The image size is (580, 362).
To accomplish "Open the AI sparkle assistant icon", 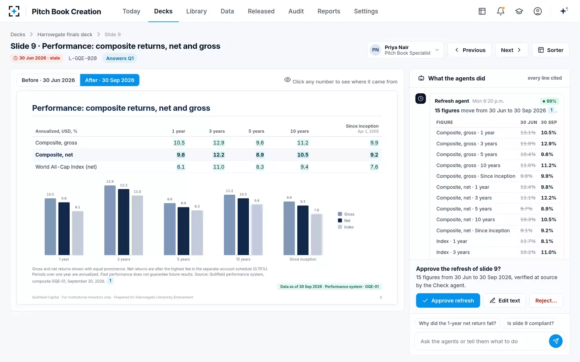I will click(x=564, y=11).
